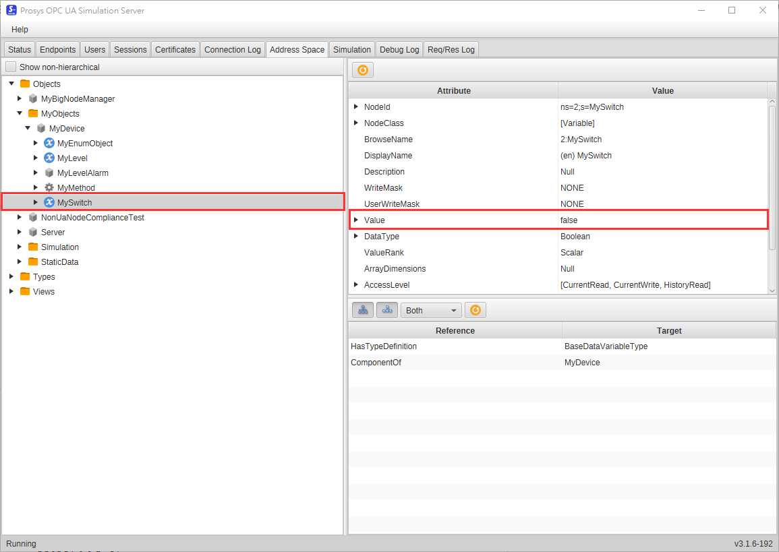Click the Prosys application logo icon
This screenshot has width=779, height=552.
pyautogui.click(x=11, y=10)
